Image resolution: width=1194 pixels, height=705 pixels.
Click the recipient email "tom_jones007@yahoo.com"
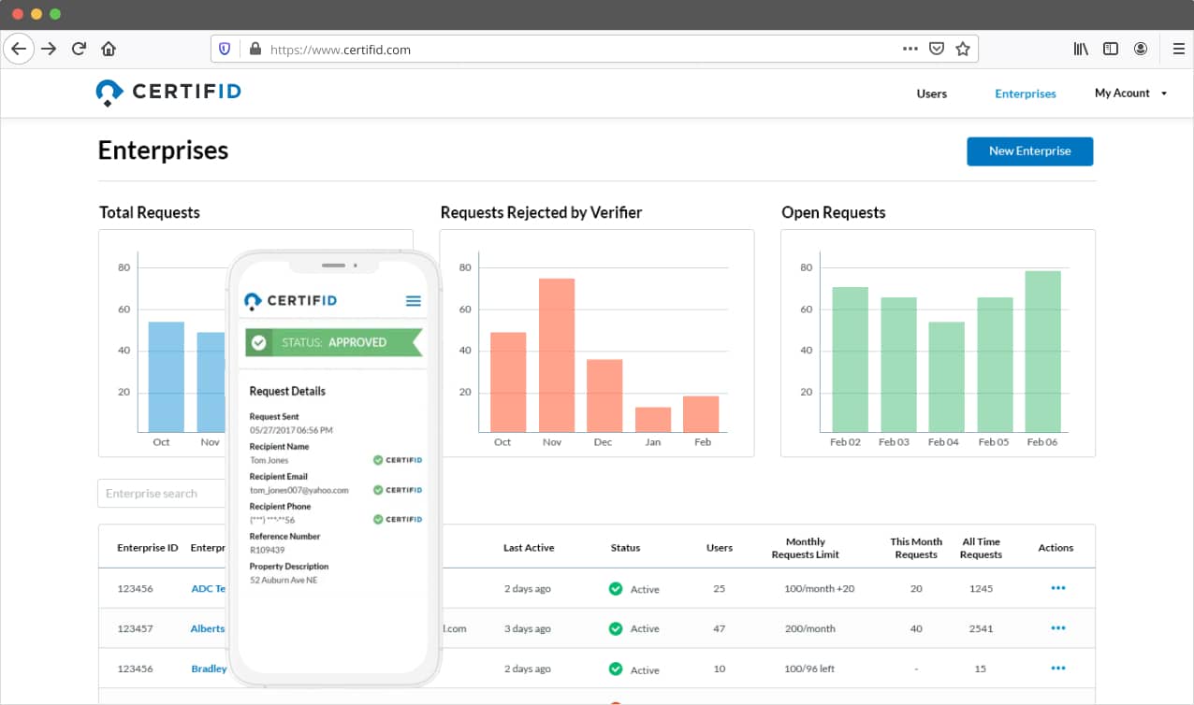pyautogui.click(x=299, y=490)
